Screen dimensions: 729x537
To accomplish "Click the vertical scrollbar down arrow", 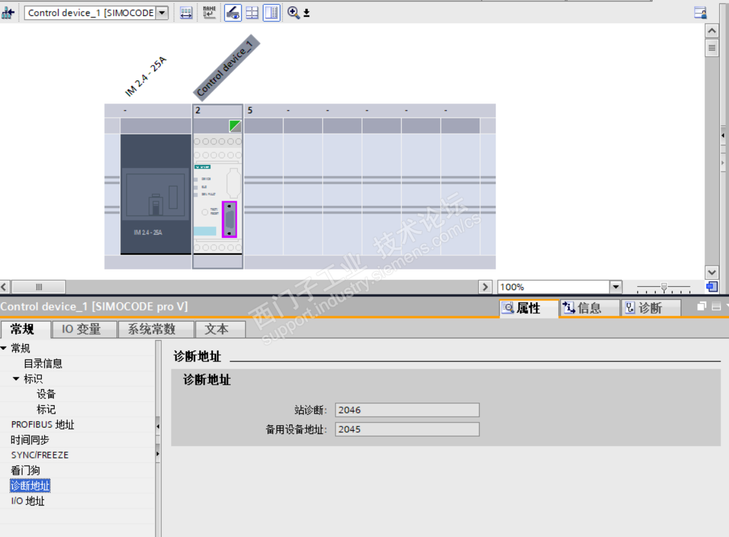I will (x=712, y=273).
